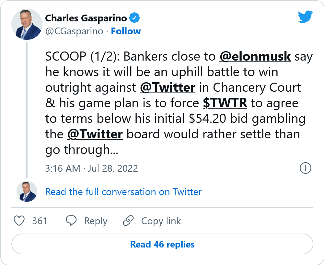Click @Twitter mention before 'board would rather'
Screen dimensions: 324x265
tap(95, 134)
